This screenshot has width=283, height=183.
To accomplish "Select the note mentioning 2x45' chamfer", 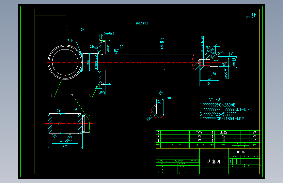I will pyautogui.click(x=218, y=114).
